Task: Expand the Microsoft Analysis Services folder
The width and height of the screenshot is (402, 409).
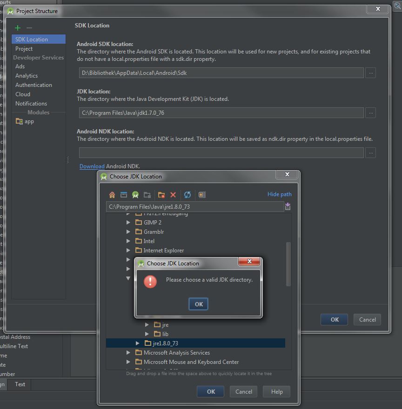Action: [128, 353]
